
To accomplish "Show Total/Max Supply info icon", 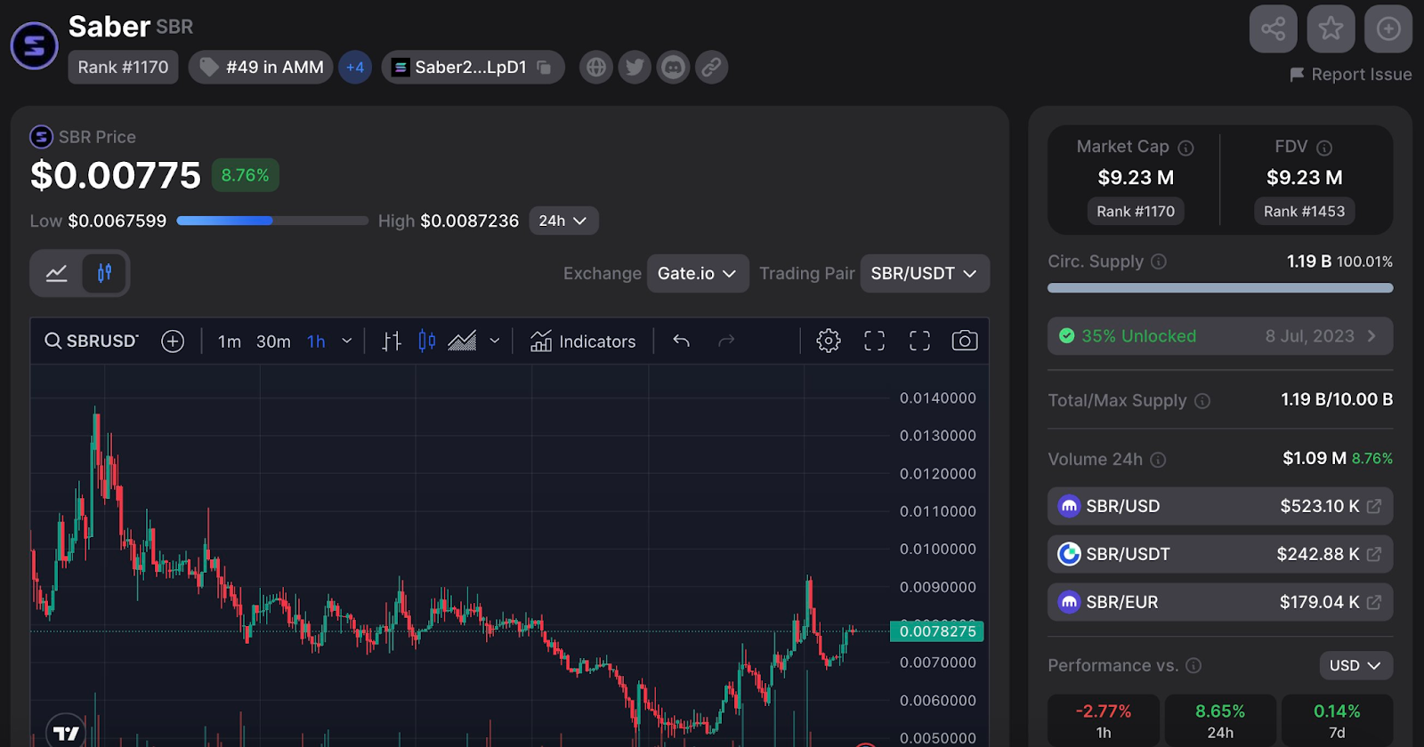I will pos(1202,401).
